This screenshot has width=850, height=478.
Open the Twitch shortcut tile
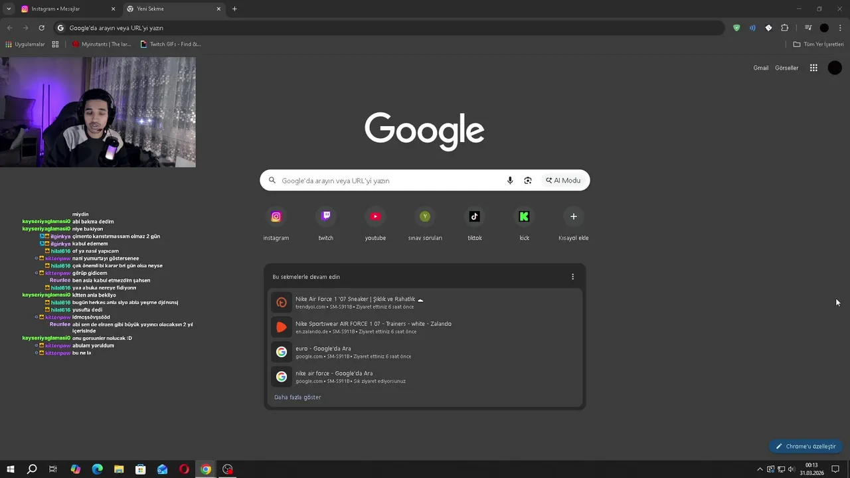click(x=325, y=216)
